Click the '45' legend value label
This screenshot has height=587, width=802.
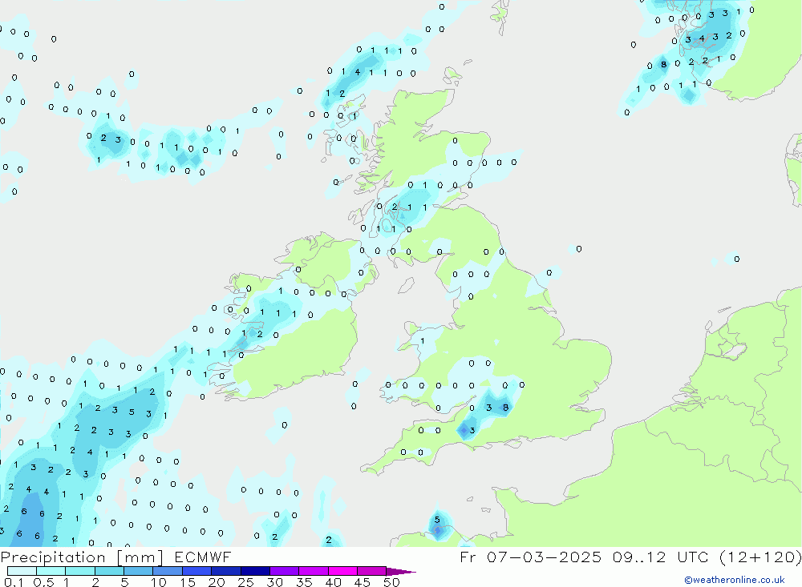click(363, 582)
